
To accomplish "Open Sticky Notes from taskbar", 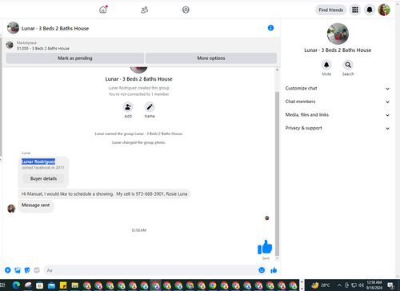I will pyautogui.click(x=63, y=285).
